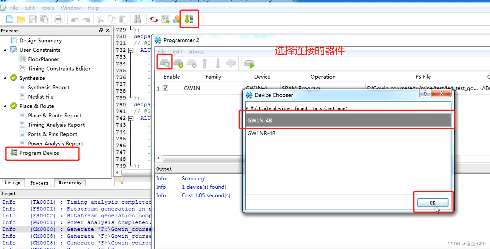Image resolution: width=490 pixels, height=249 pixels.
Task: Save the current file with the floppy icon
Action: tap(32, 19)
